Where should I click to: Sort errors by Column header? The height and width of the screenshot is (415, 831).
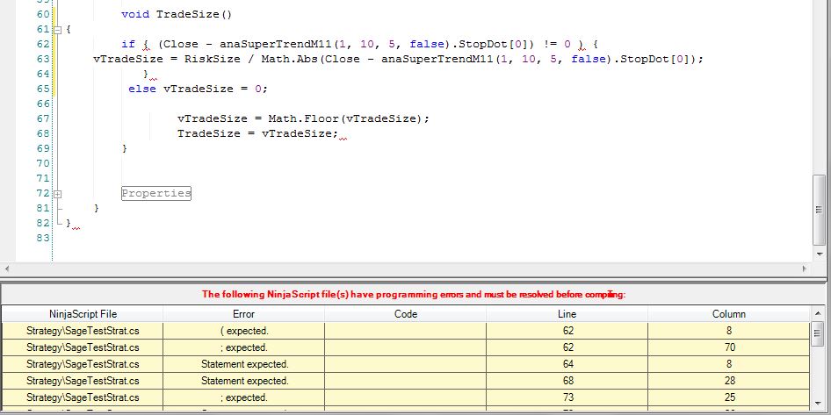(x=729, y=314)
